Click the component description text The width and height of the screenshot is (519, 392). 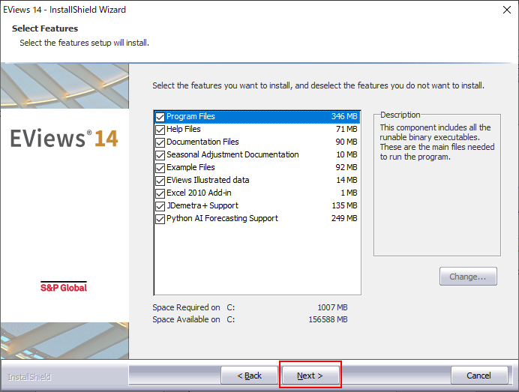pyautogui.click(x=437, y=142)
